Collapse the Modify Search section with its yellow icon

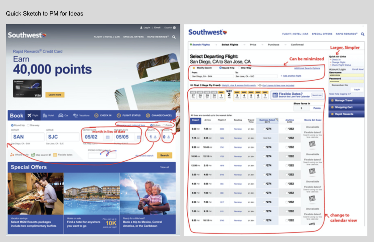194,68
